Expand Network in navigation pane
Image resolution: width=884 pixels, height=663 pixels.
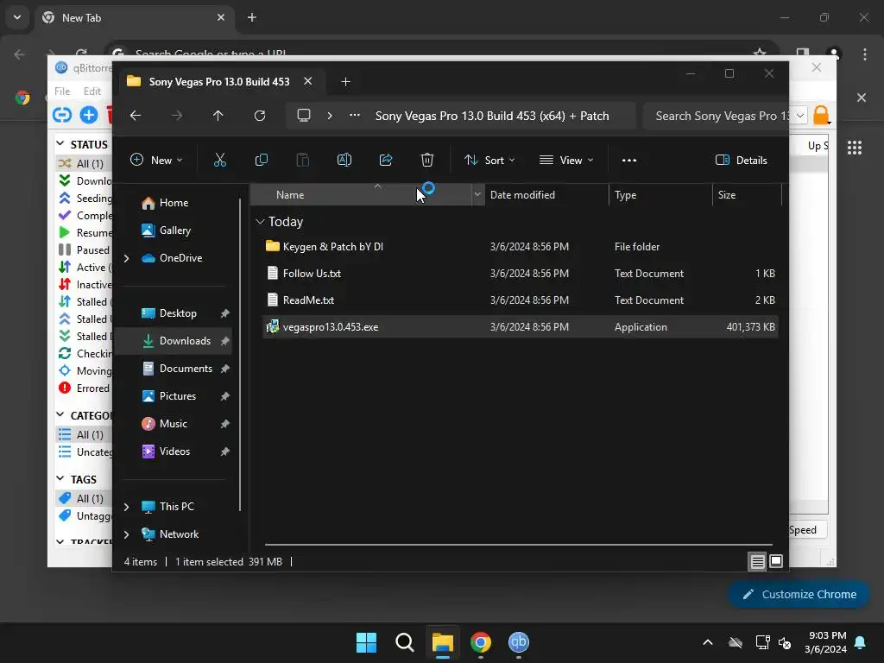[x=127, y=534]
